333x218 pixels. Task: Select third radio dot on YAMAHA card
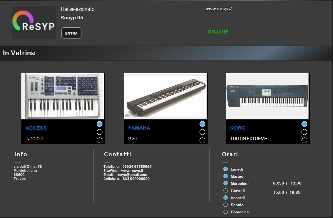(x=202, y=140)
